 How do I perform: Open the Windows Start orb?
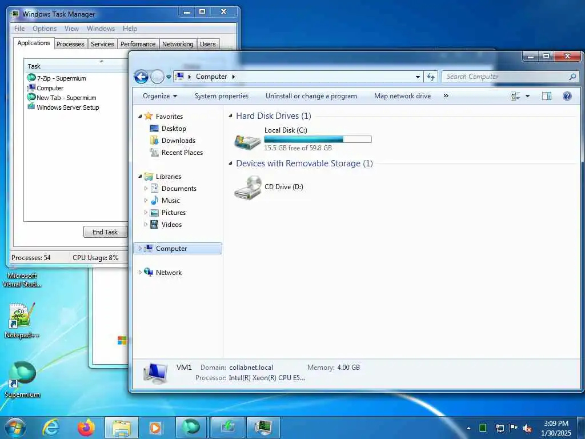[x=15, y=428]
